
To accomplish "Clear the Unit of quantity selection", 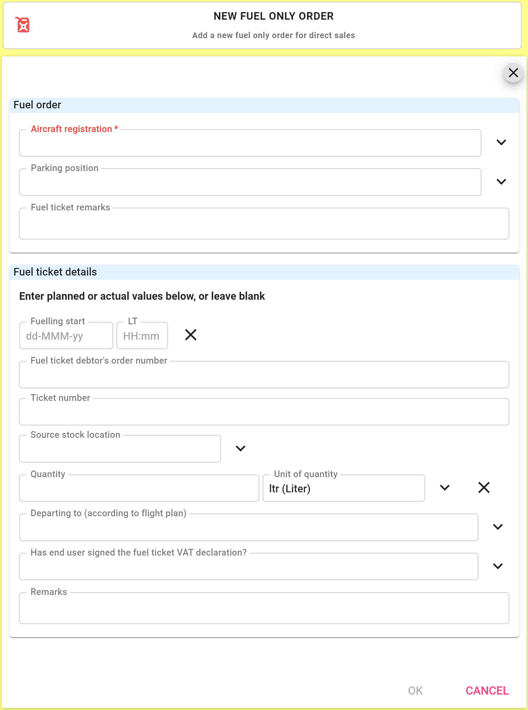I will coord(484,487).
